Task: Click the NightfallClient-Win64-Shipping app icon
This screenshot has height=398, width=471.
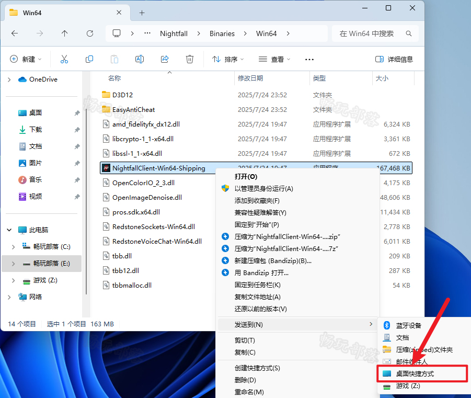Action: pyautogui.click(x=106, y=168)
